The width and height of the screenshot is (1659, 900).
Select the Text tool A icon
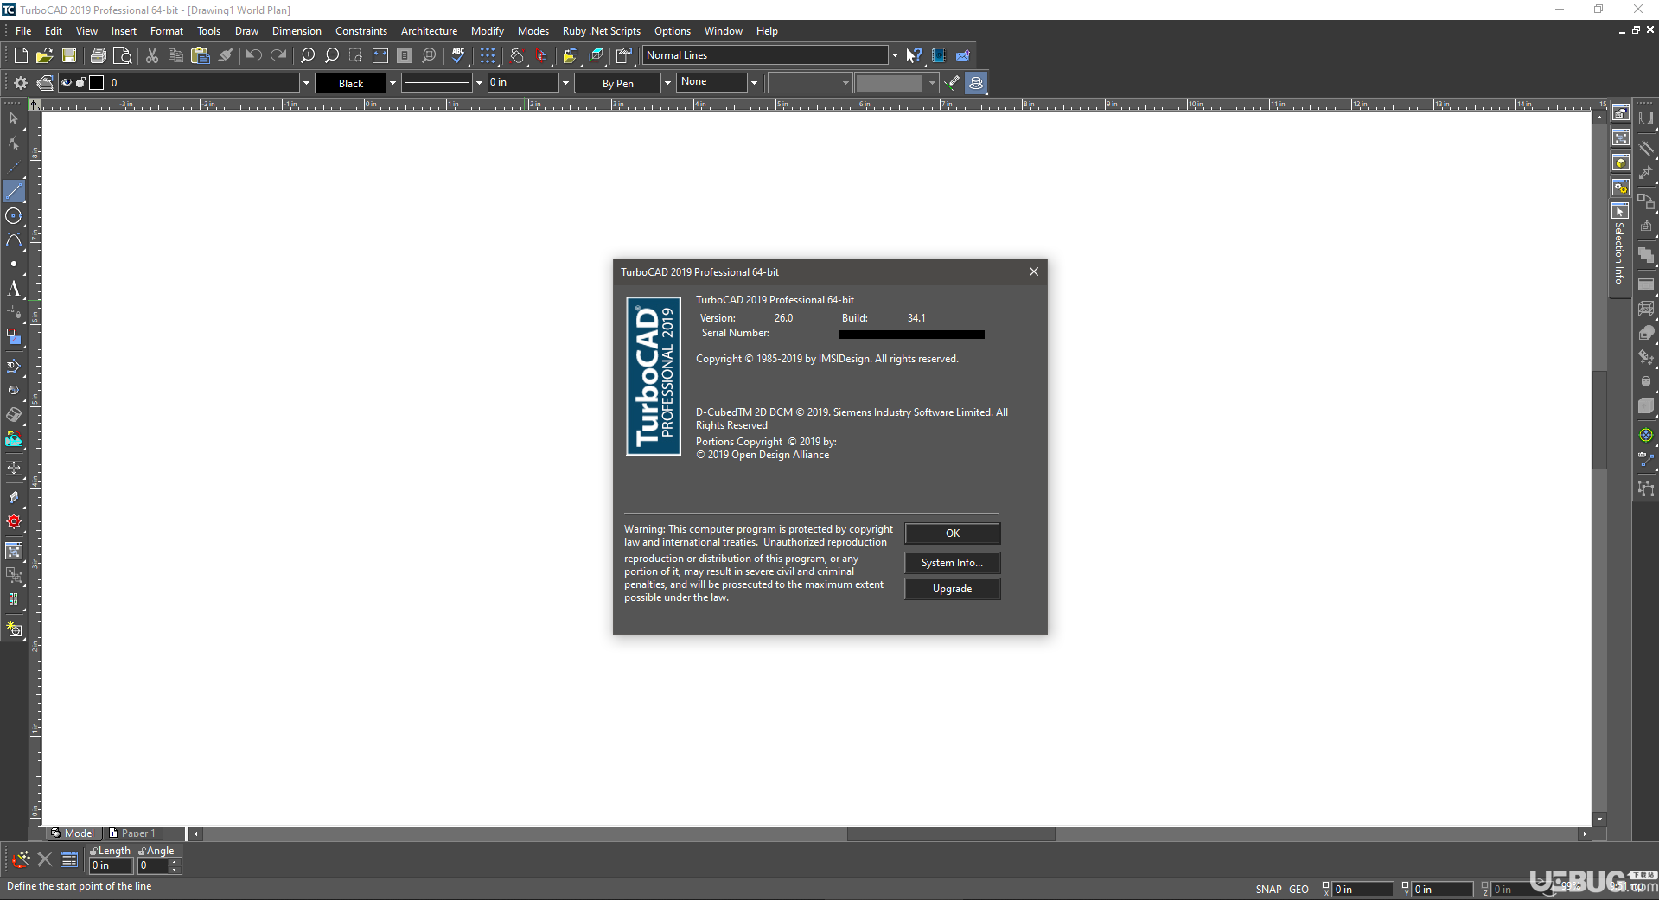14,289
